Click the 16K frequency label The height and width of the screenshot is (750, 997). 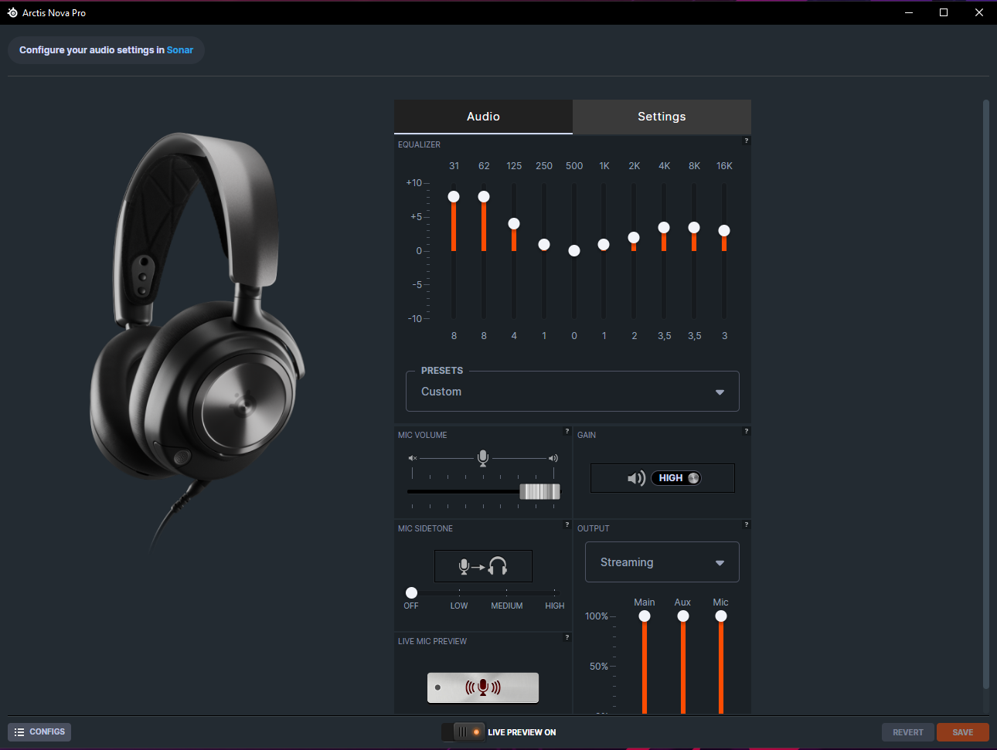724,166
